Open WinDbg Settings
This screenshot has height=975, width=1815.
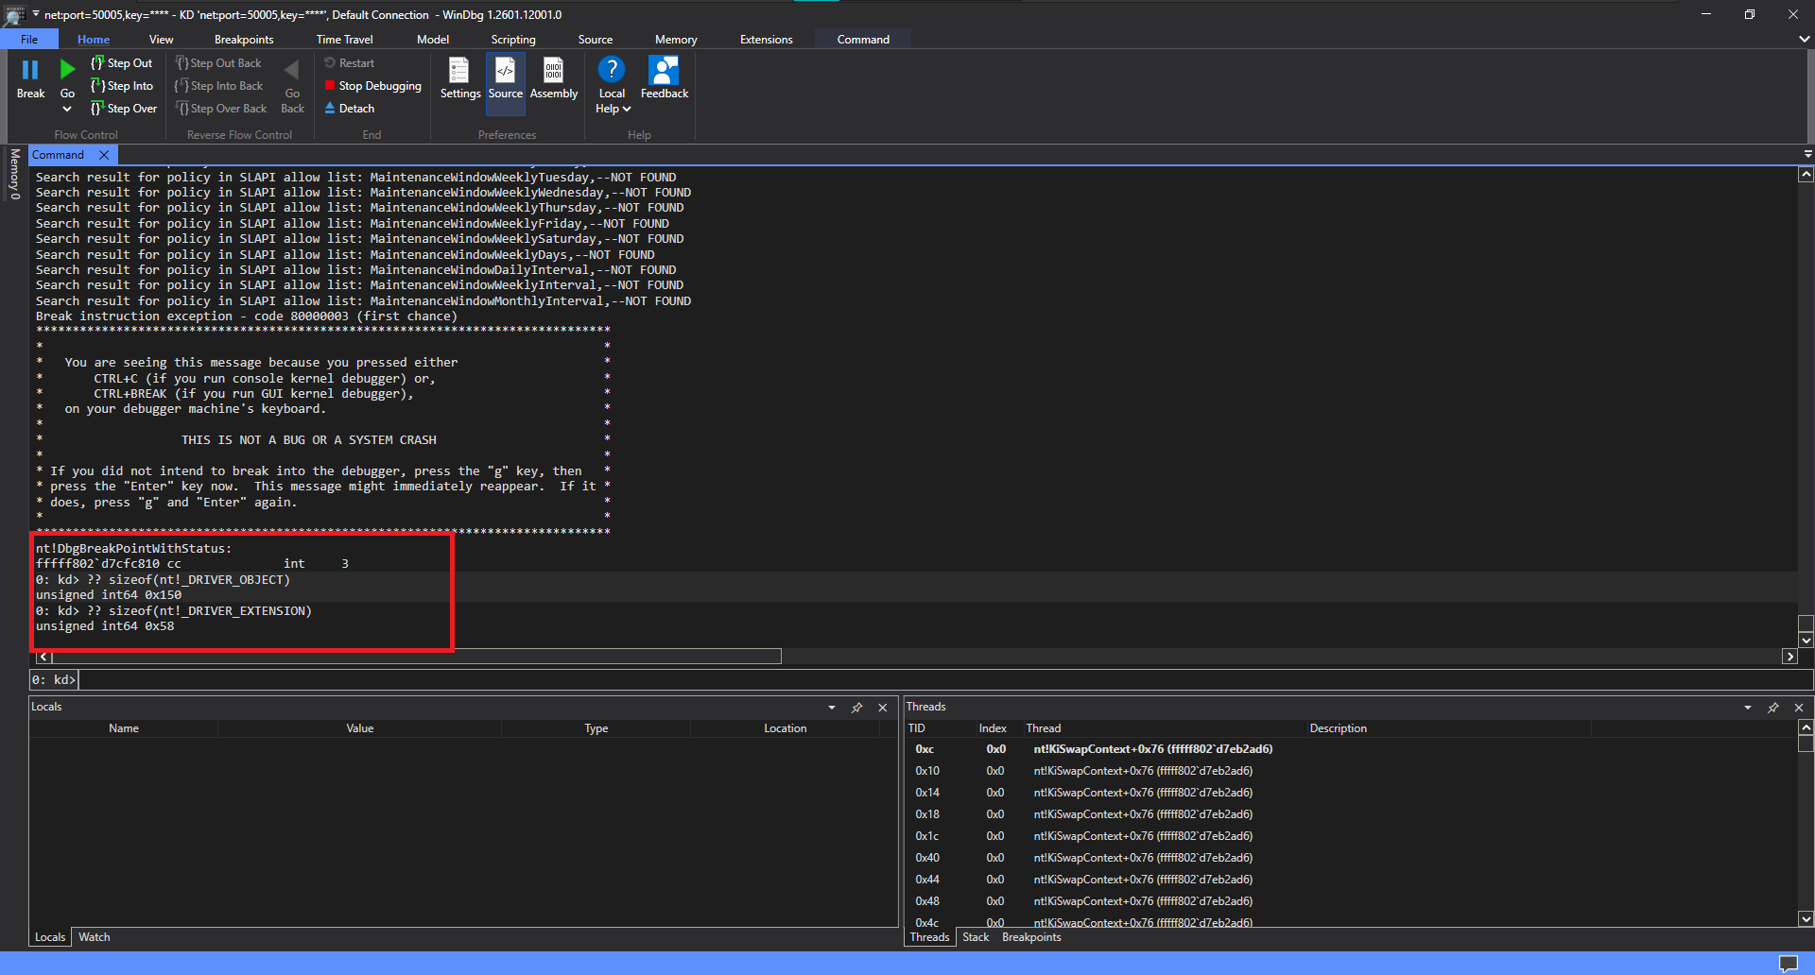(459, 77)
